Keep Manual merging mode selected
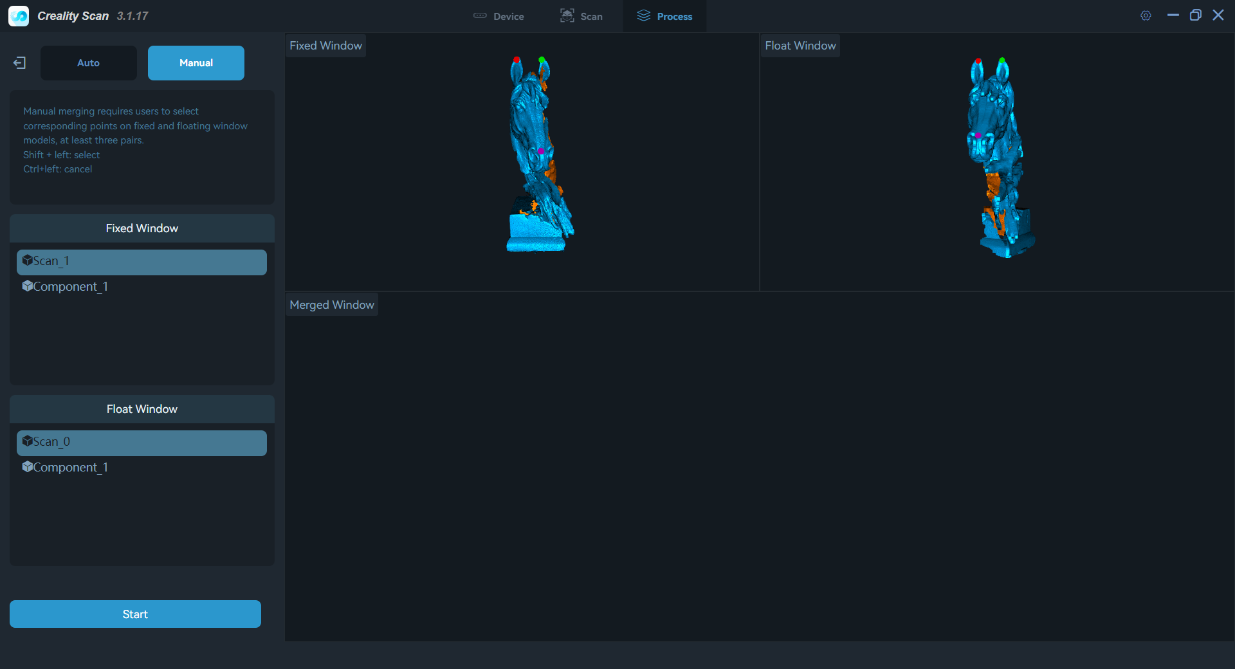 pos(196,62)
